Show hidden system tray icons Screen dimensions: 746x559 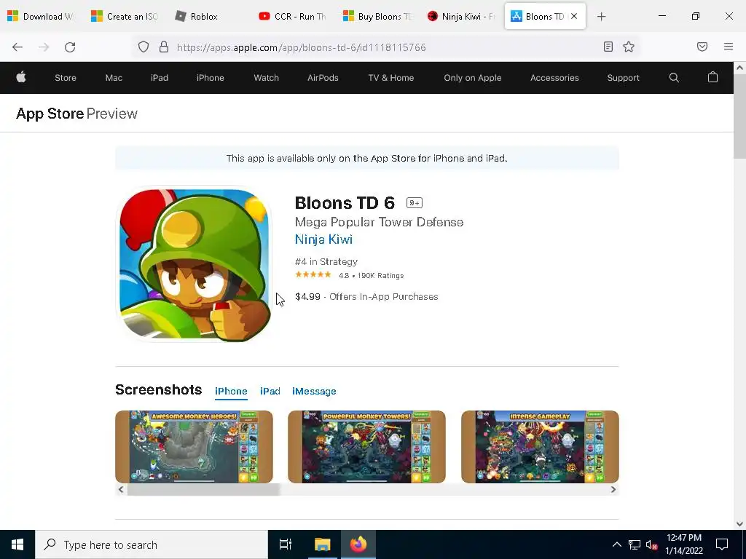click(x=616, y=544)
